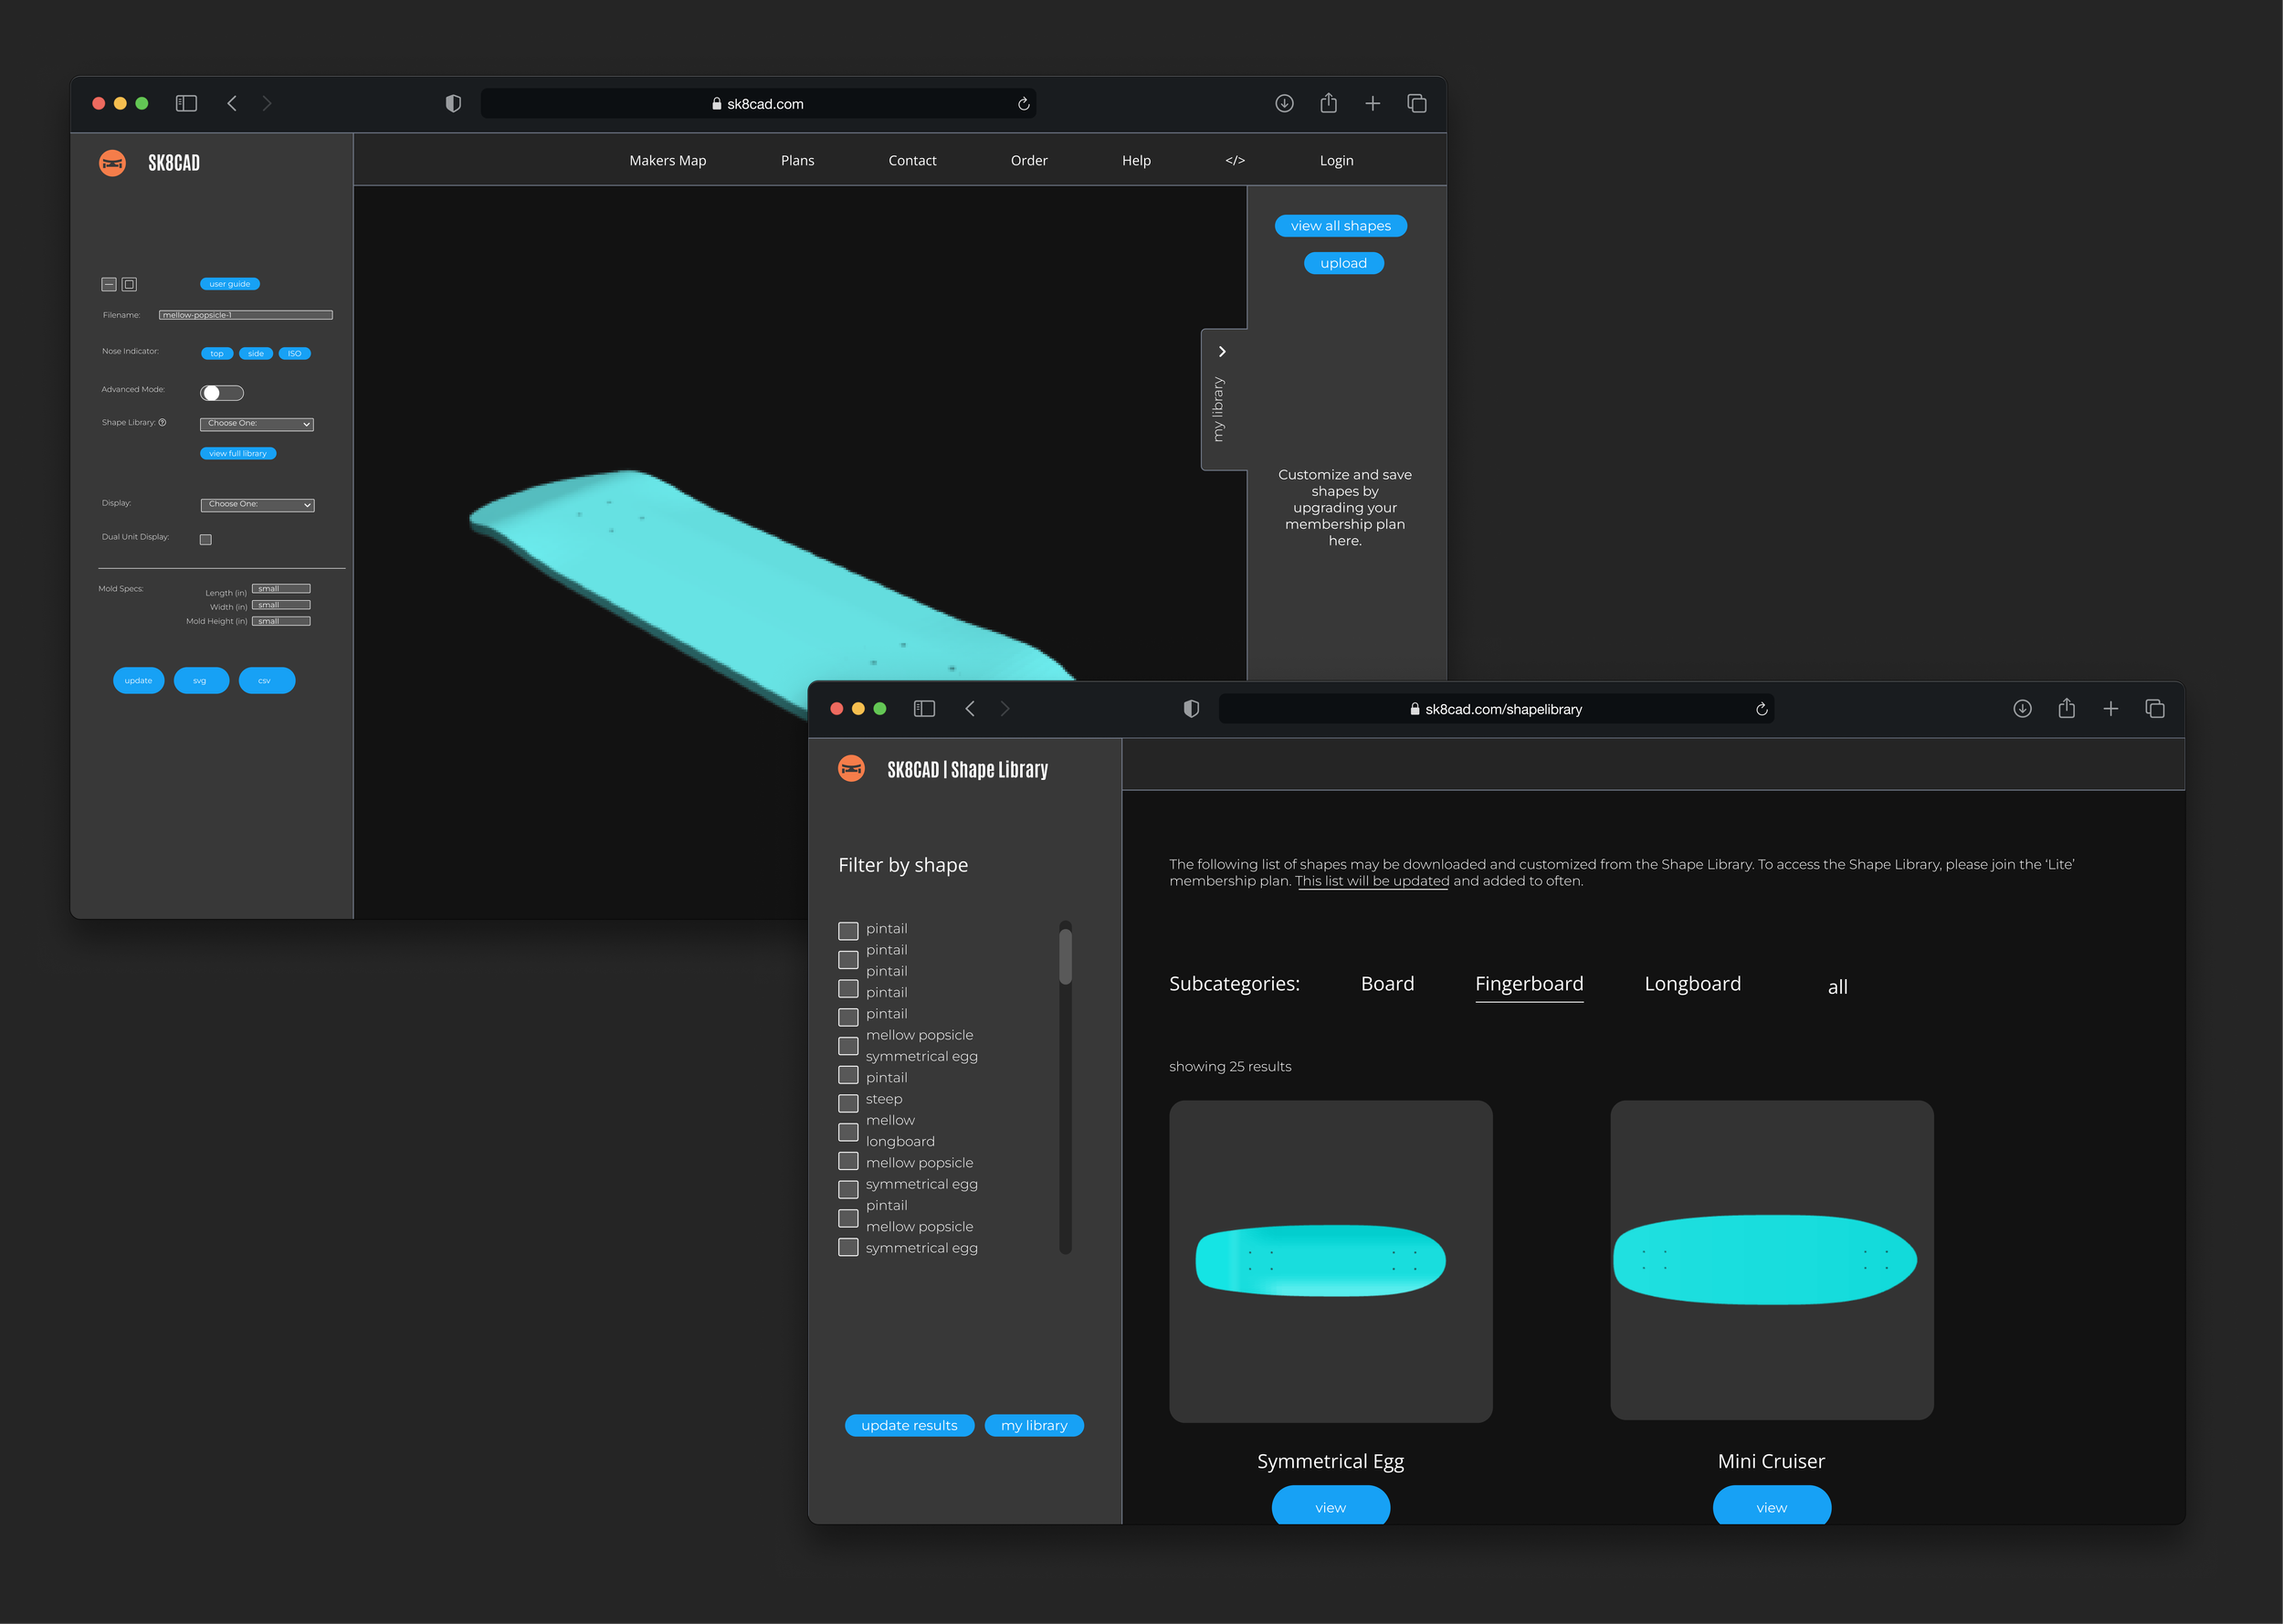Enable the Dual Unit Display checkbox
Viewport: 2283px width, 1624px height.
point(205,540)
